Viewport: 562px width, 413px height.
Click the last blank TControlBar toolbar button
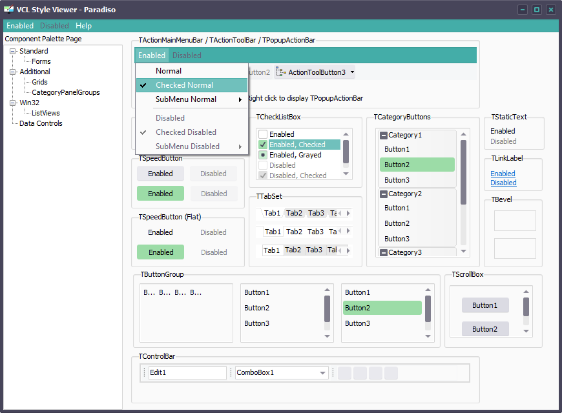point(391,373)
